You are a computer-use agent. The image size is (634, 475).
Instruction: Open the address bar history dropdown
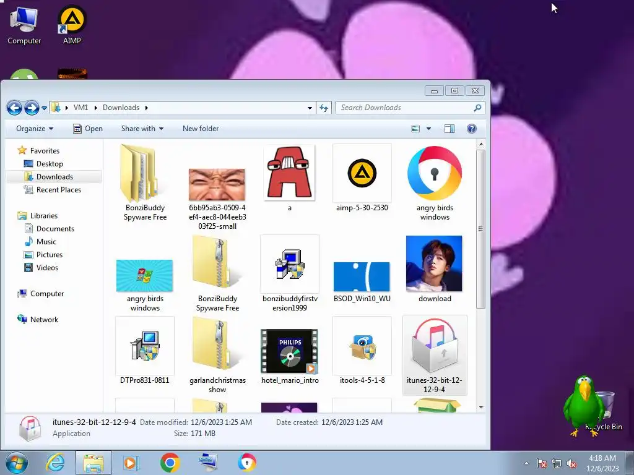tap(310, 108)
